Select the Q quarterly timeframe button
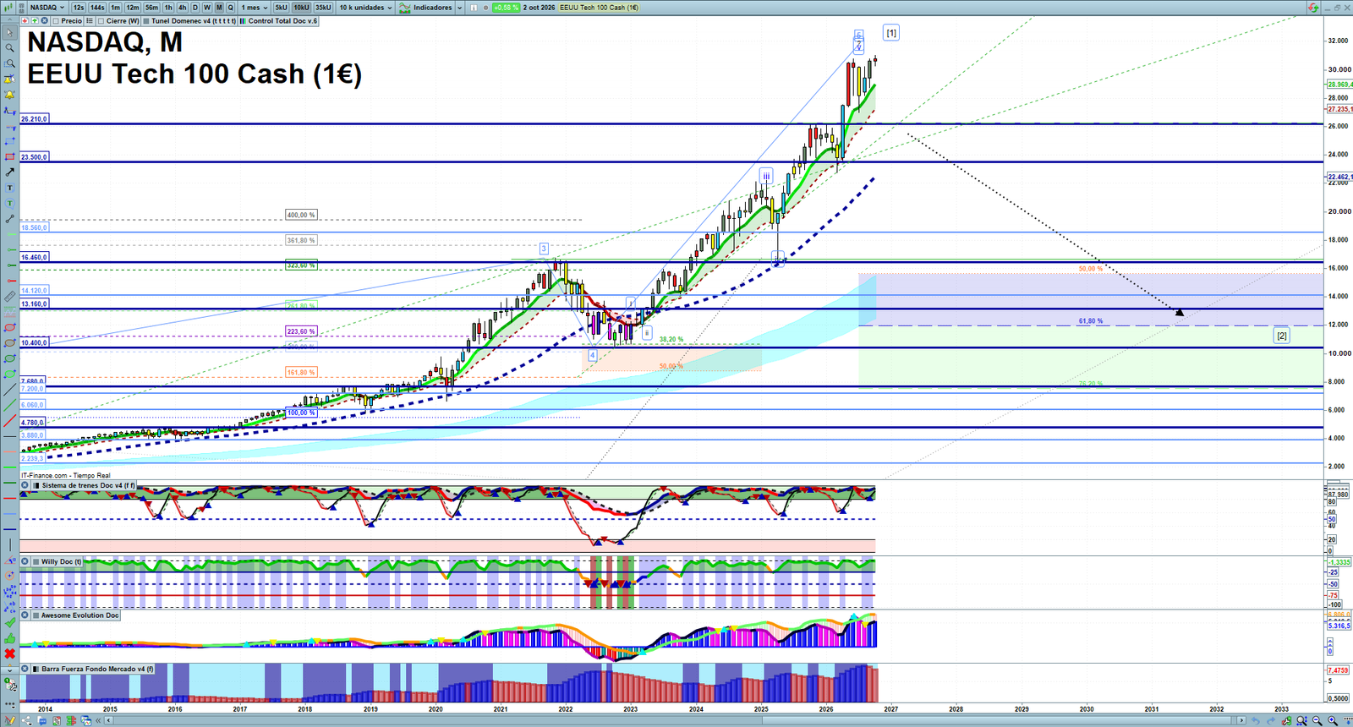Screen dimensions: 1353x727 coord(231,8)
